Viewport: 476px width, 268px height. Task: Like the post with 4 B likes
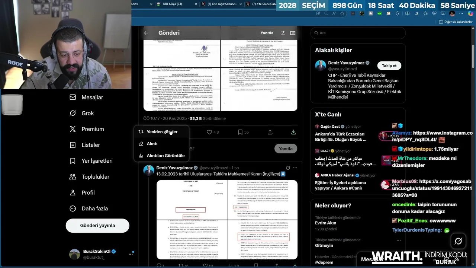point(213,132)
